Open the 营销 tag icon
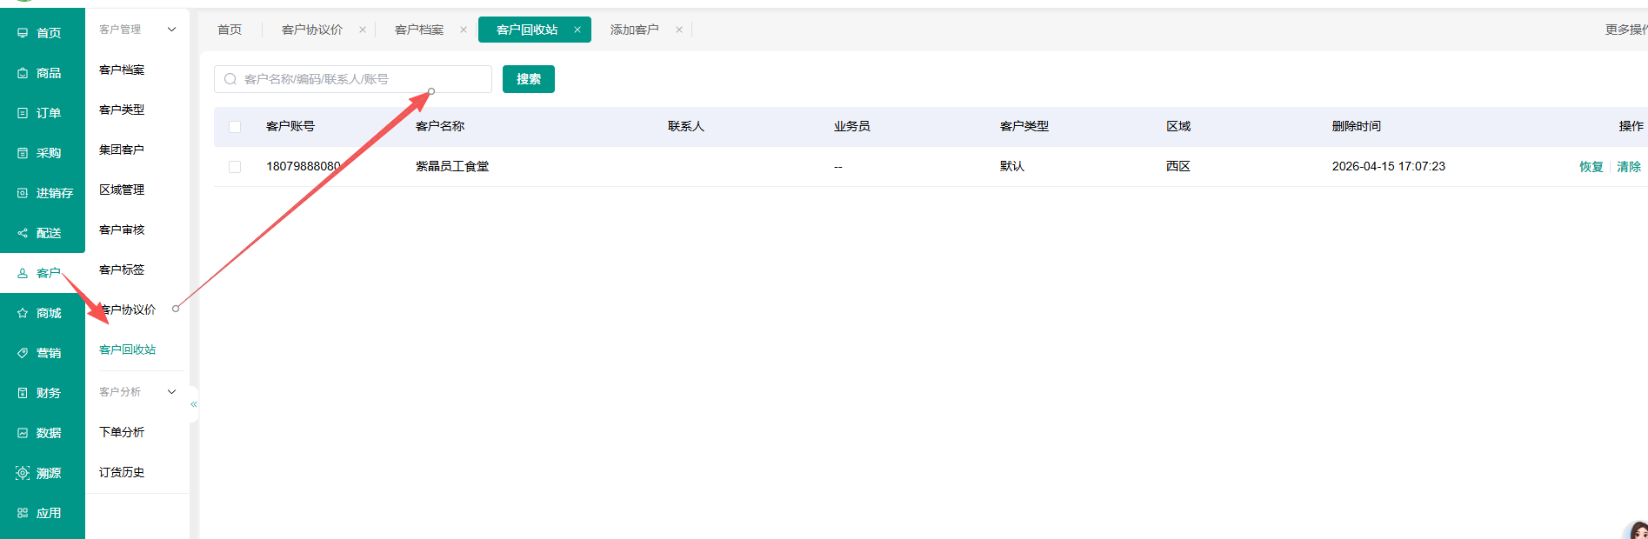Screen dimensions: 1648x539 (23, 353)
